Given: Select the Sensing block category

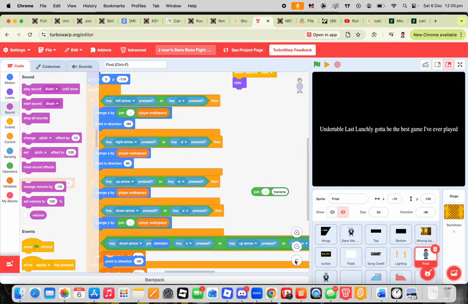Looking at the screenshot, I should click(x=10, y=153).
